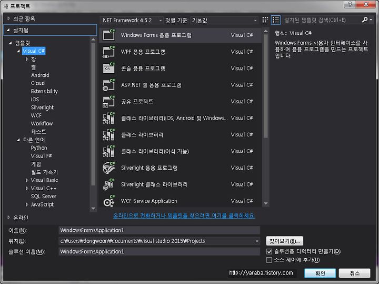The height and width of the screenshot is (284, 379).
Task: Open the .NET Framework version dropdown
Action: (132, 21)
